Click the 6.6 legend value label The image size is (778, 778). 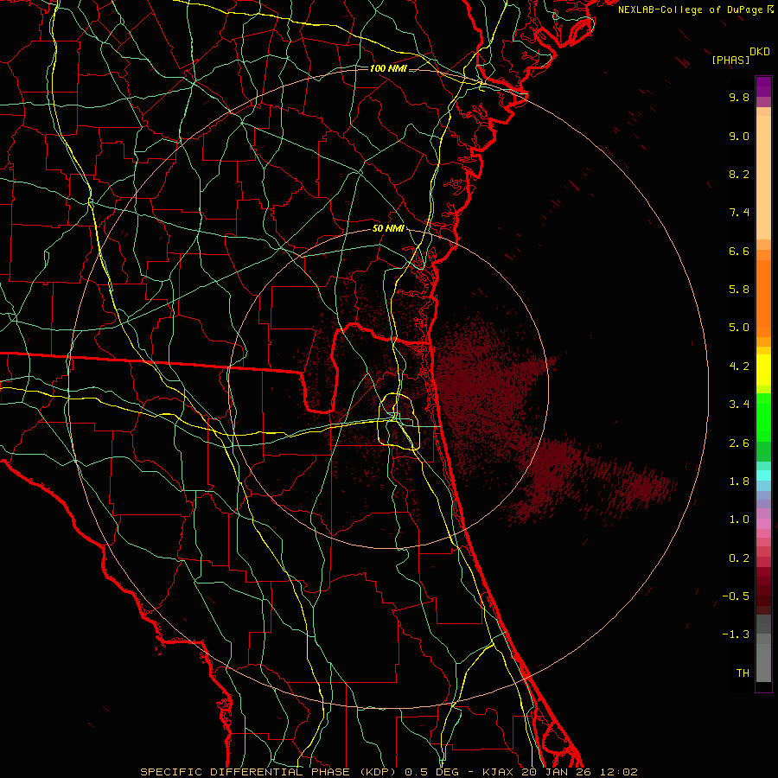(x=739, y=251)
